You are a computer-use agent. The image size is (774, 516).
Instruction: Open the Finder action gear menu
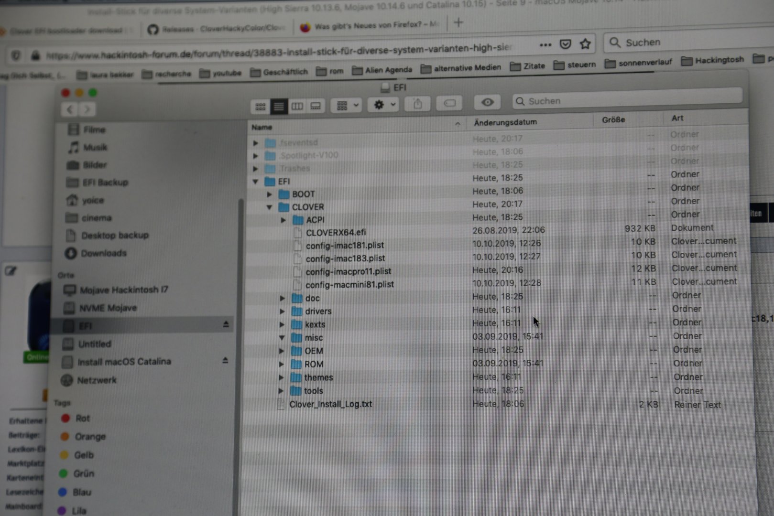pos(383,104)
